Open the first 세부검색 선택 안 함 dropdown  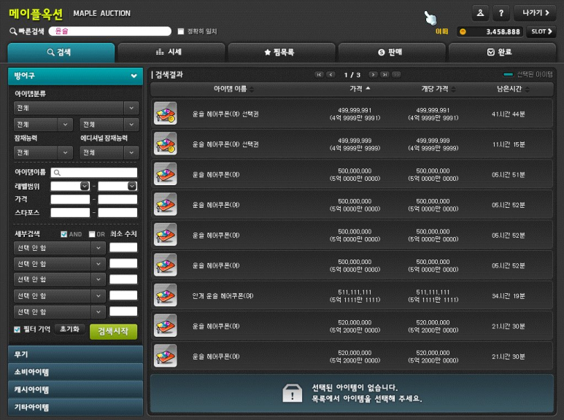coord(60,248)
